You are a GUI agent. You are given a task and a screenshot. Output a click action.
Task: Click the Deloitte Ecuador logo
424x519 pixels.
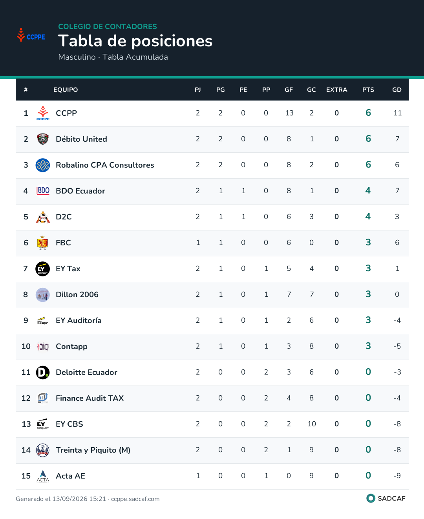click(43, 372)
